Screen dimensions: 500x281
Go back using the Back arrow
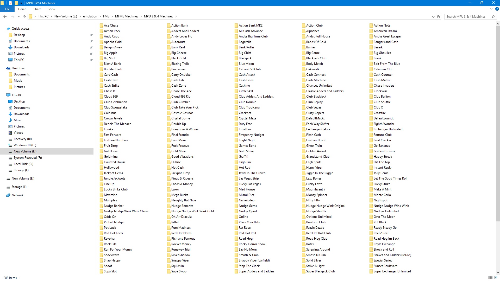tap(5, 16)
